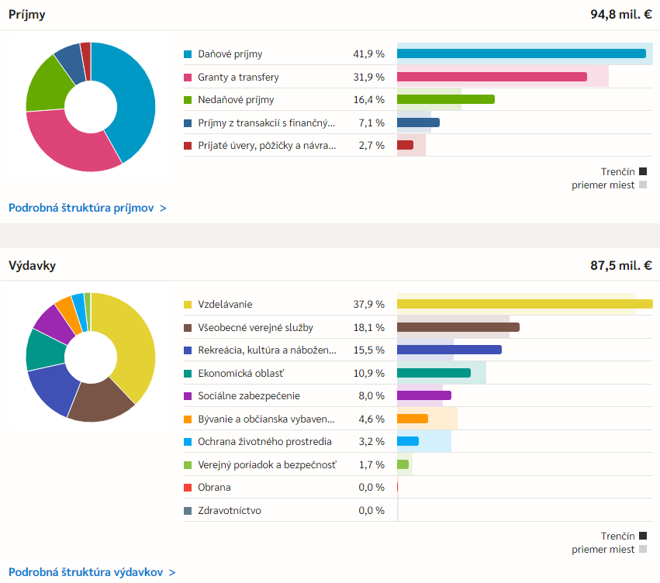Click the green Nedaňové príjmy swatch
This screenshot has height=583, width=660.
188,100
